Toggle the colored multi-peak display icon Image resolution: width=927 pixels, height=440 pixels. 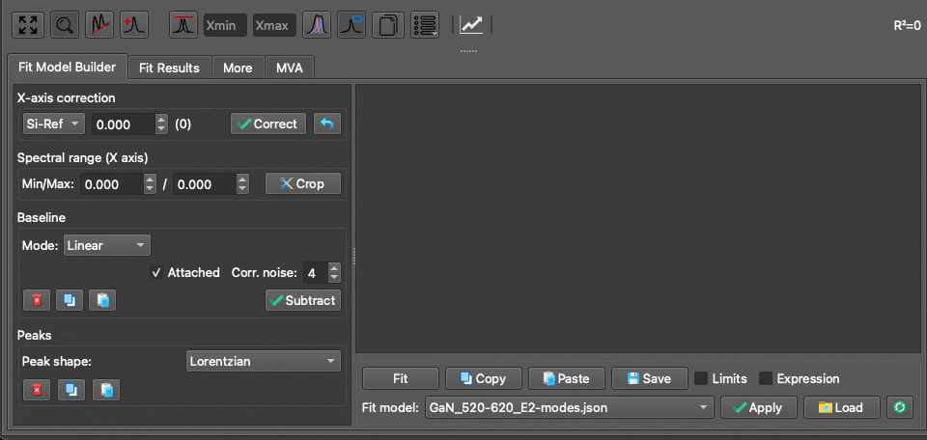click(x=317, y=25)
